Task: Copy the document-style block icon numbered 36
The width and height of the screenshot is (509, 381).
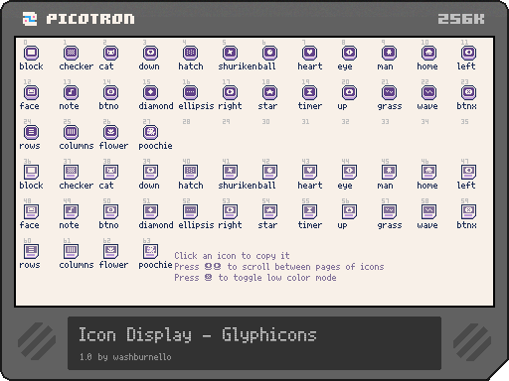Action: point(31,172)
